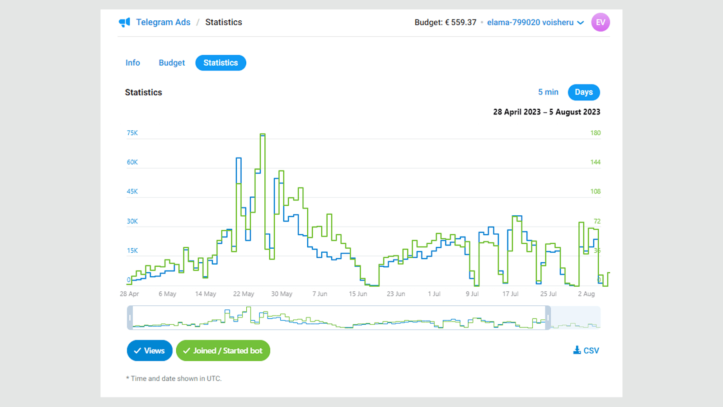Expand the account dropdown chevron
The width and height of the screenshot is (723, 407).
point(581,23)
